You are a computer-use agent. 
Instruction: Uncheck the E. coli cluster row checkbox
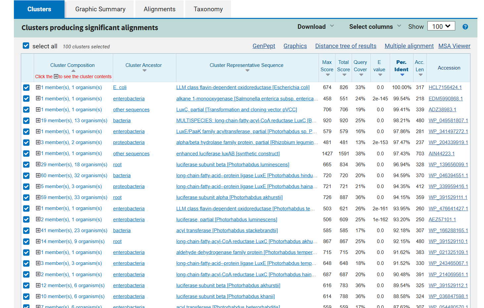pos(26,87)
